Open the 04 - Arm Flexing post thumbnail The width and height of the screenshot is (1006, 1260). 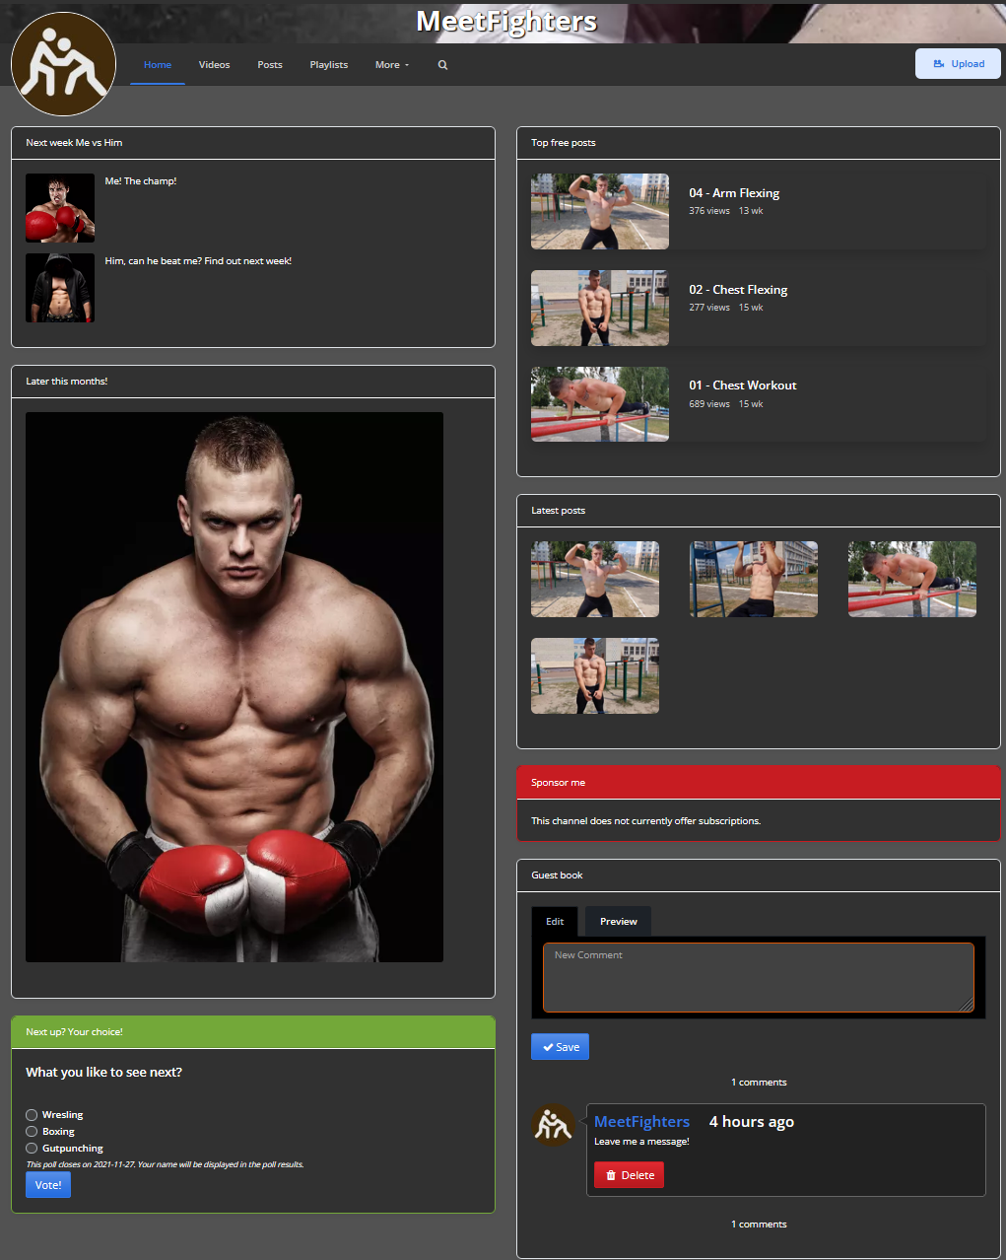(599, 212)
